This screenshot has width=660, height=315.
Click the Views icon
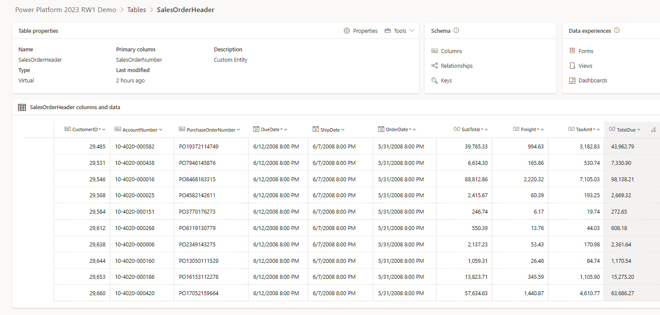click(x=572, y=66)
